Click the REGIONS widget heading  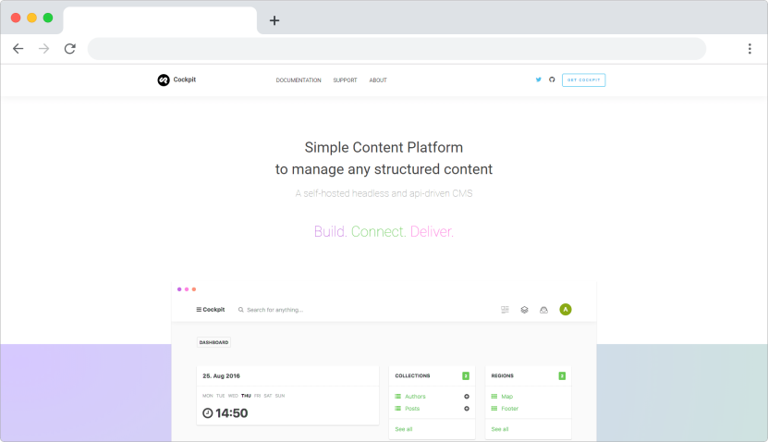tap(503, 375)
